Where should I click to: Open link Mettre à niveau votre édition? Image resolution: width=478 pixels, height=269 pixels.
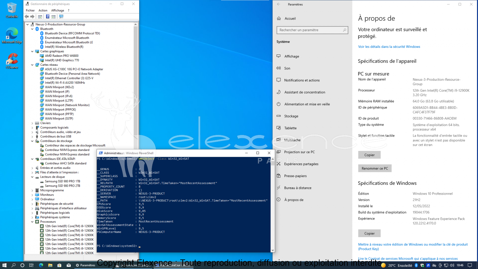coord(413,247)
